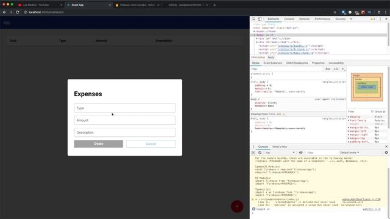The height and width of the screenshot is (219, 390).
Task: Click the body breadcrumb in Elements
Action: tap(271, 57)
